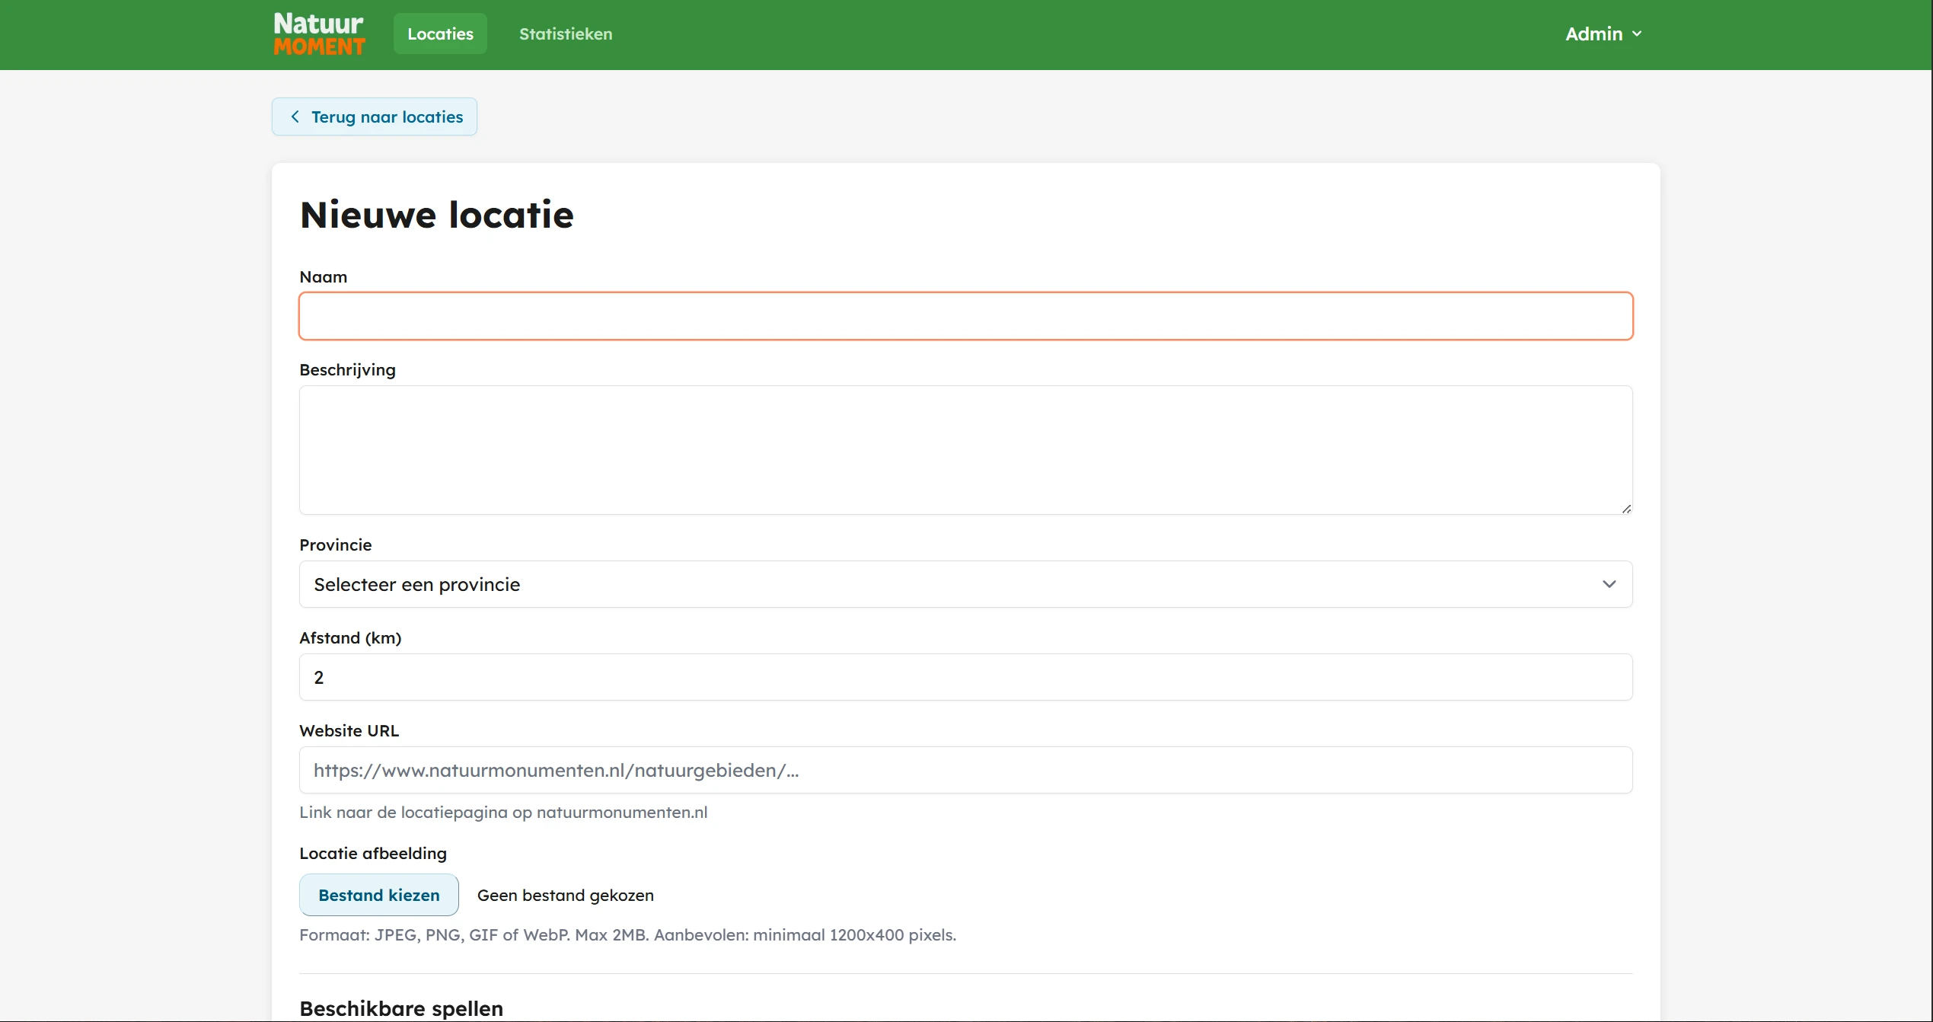This screenshot has height=1022, width=1933.
Task: Click the Provincie dropdown arrow icon
Action: (x=1610, y=584)
